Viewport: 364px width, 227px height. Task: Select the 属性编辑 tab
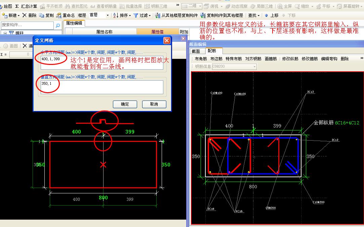coord(74,23)
